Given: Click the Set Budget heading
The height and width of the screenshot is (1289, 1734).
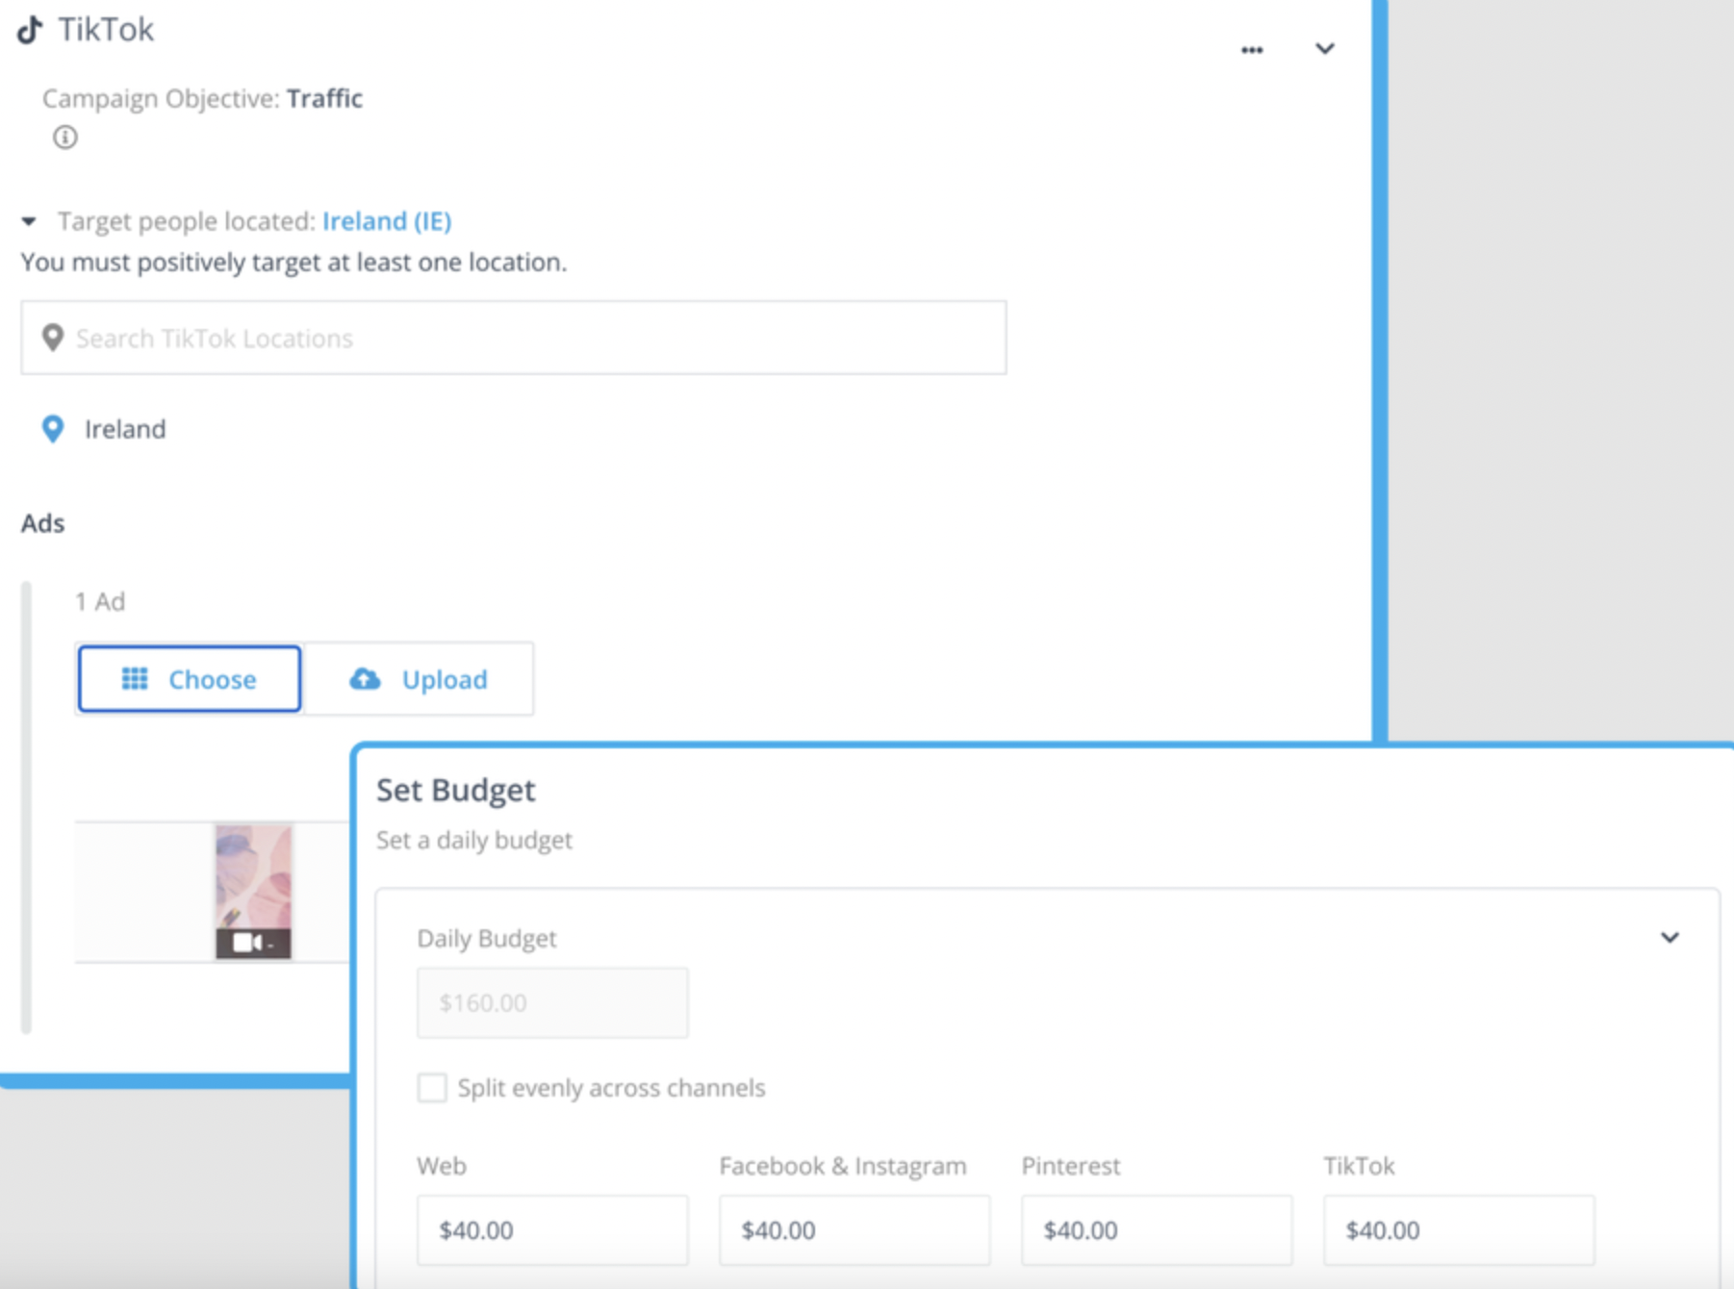Looking at the screenshot, I should [x=455, y=790].
